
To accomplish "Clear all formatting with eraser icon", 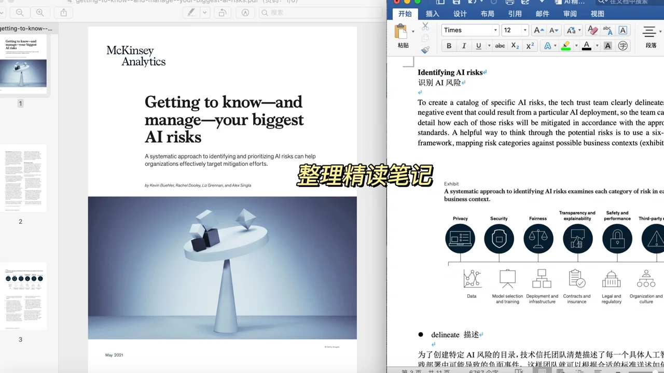I will point(593,31).
